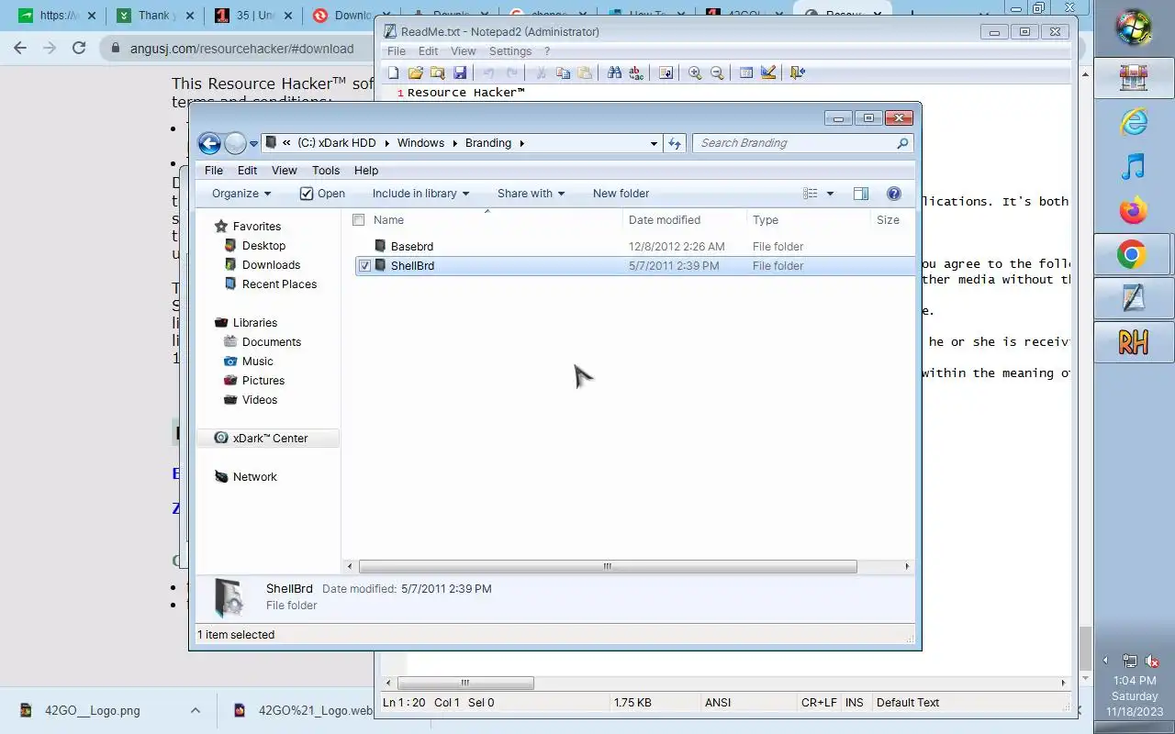Tick the select-all checkbox beside Name header

[x=359, y=220]
